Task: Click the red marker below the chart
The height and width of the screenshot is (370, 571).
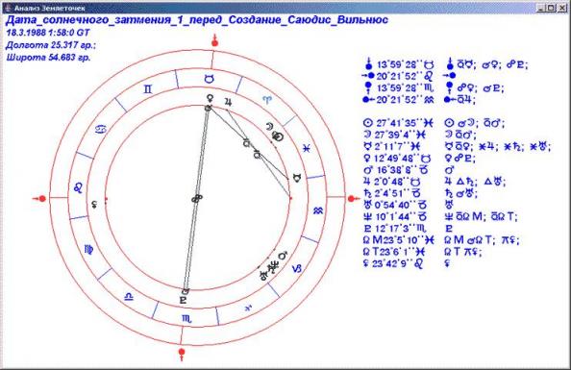Action: (182, 355)
